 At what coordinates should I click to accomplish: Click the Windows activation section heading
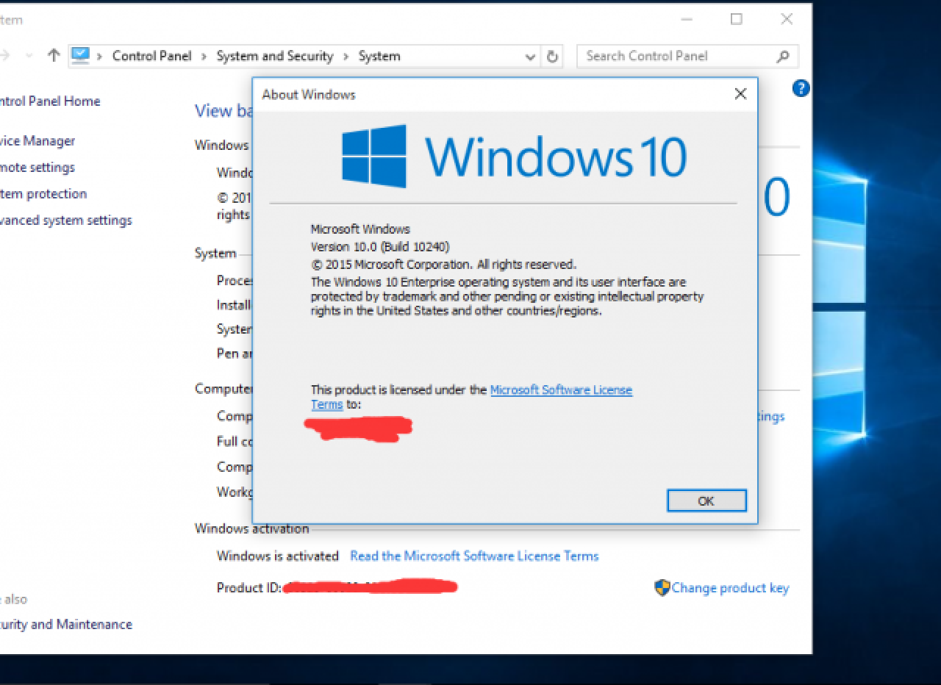[251, 528]
